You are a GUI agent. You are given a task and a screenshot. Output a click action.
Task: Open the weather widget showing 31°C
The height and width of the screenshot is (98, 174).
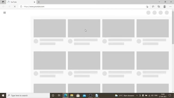click(125, 96)
